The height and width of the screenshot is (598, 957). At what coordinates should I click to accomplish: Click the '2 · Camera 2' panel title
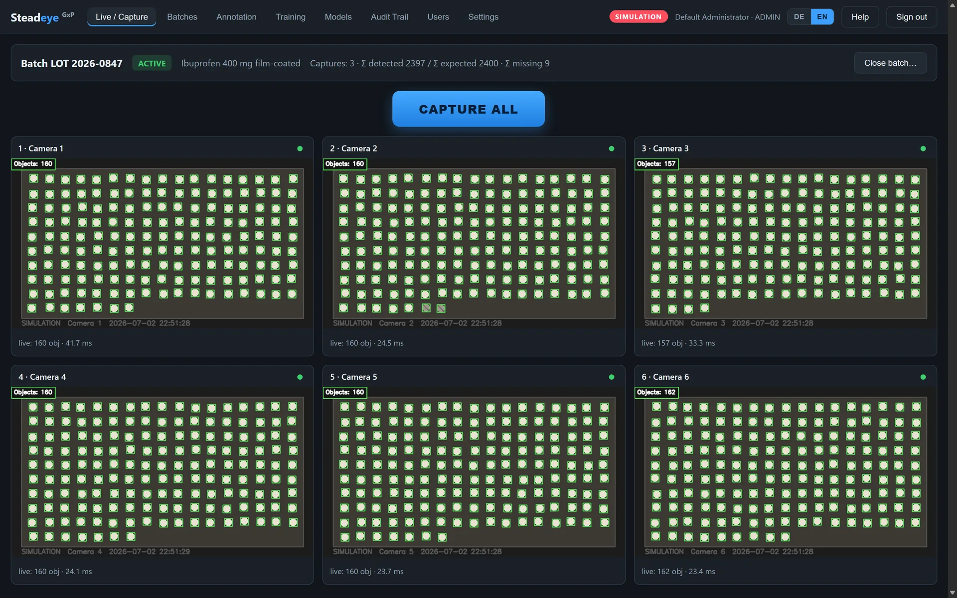tap(353, 149)
